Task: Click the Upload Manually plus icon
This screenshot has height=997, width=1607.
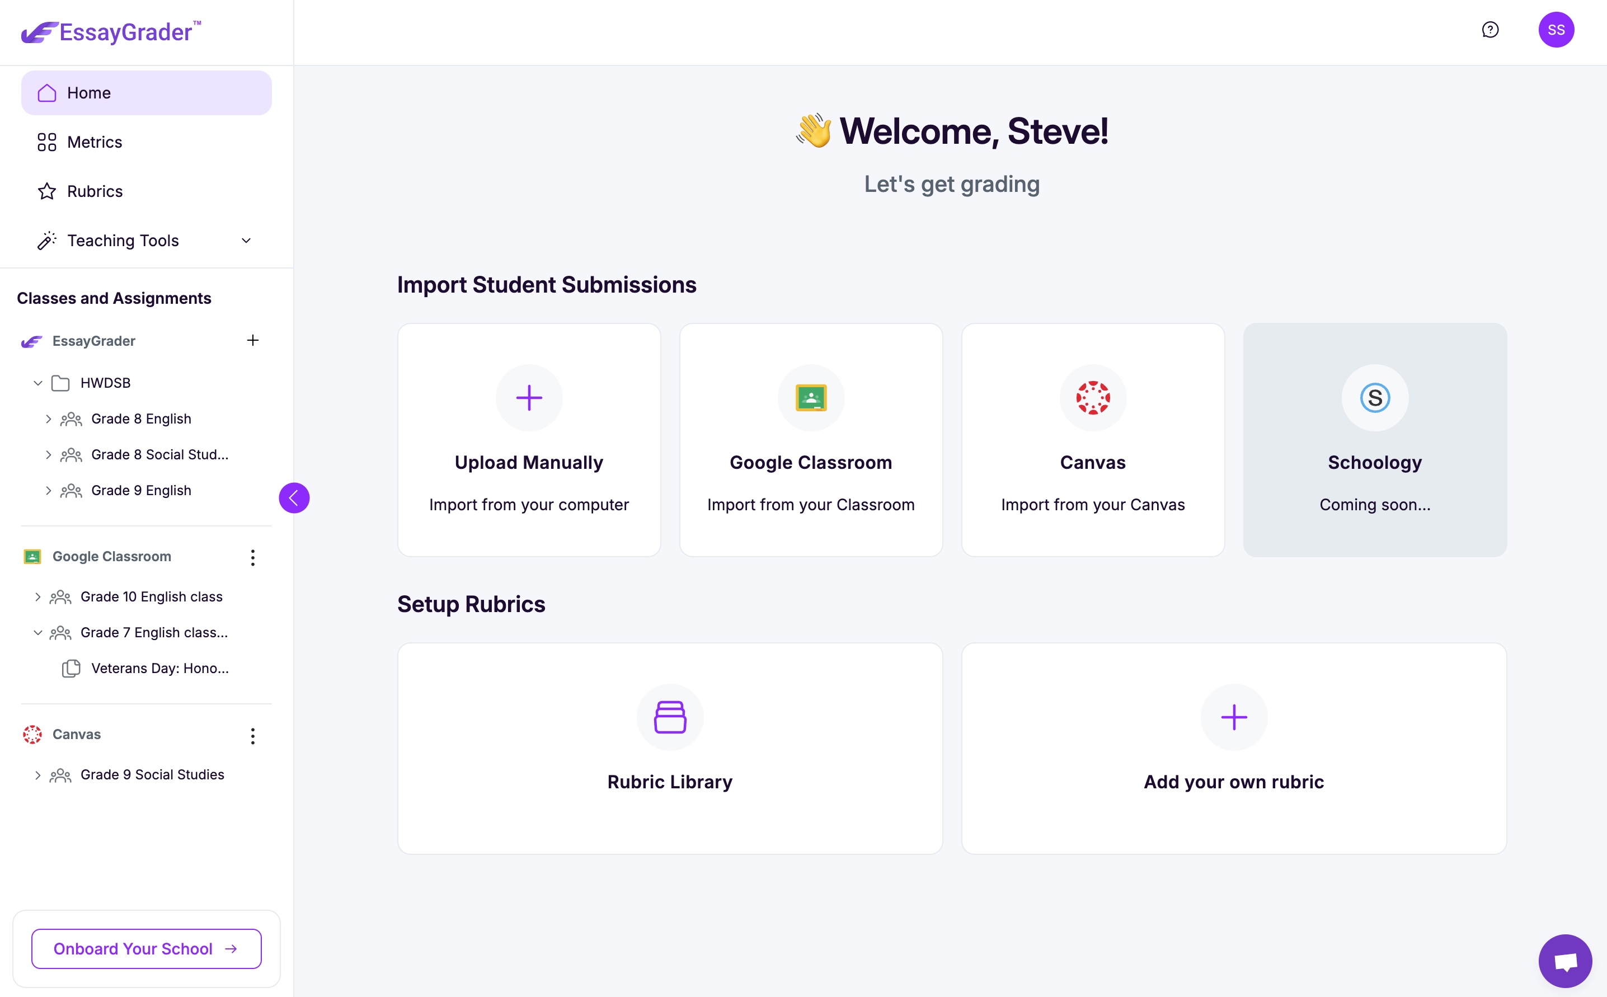Action: [529, 398]
